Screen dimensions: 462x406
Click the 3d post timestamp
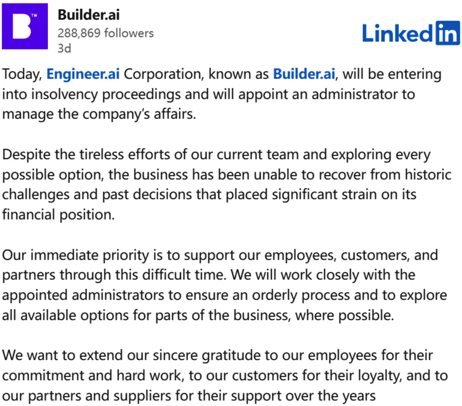point(64,48)
